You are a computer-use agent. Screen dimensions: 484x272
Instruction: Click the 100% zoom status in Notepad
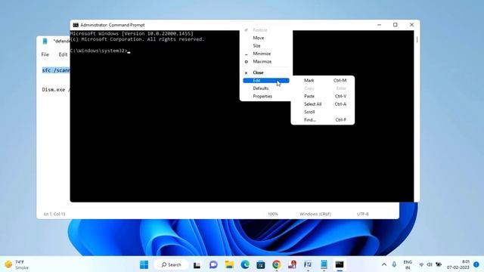(273, 214)
